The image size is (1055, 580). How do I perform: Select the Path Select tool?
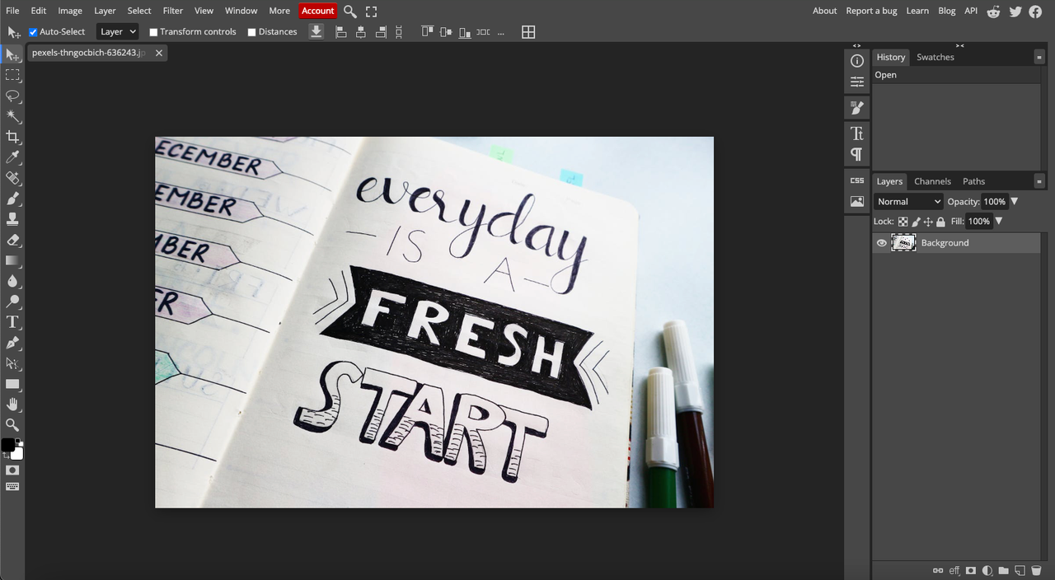pyautogui.click(x=12, y=363)
